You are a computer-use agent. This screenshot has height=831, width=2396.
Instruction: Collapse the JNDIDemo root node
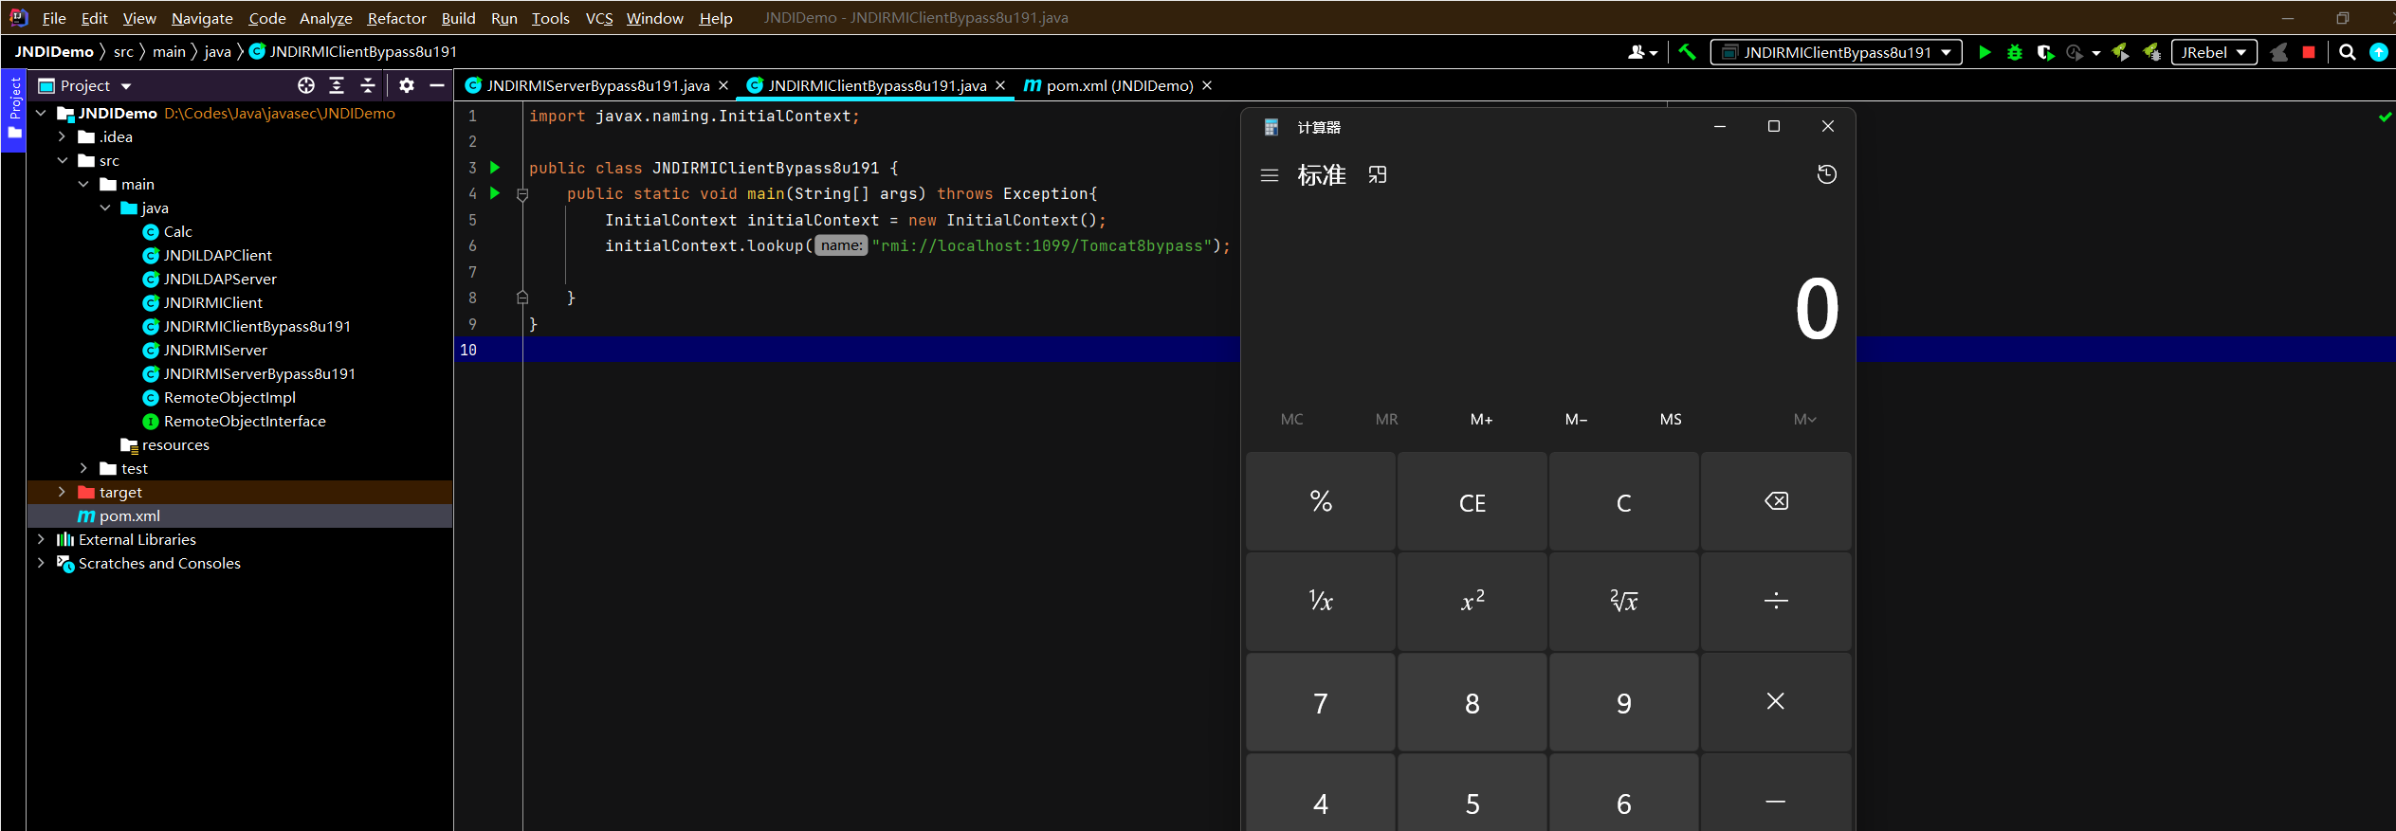pyautogui.click(x=41, y=113)
